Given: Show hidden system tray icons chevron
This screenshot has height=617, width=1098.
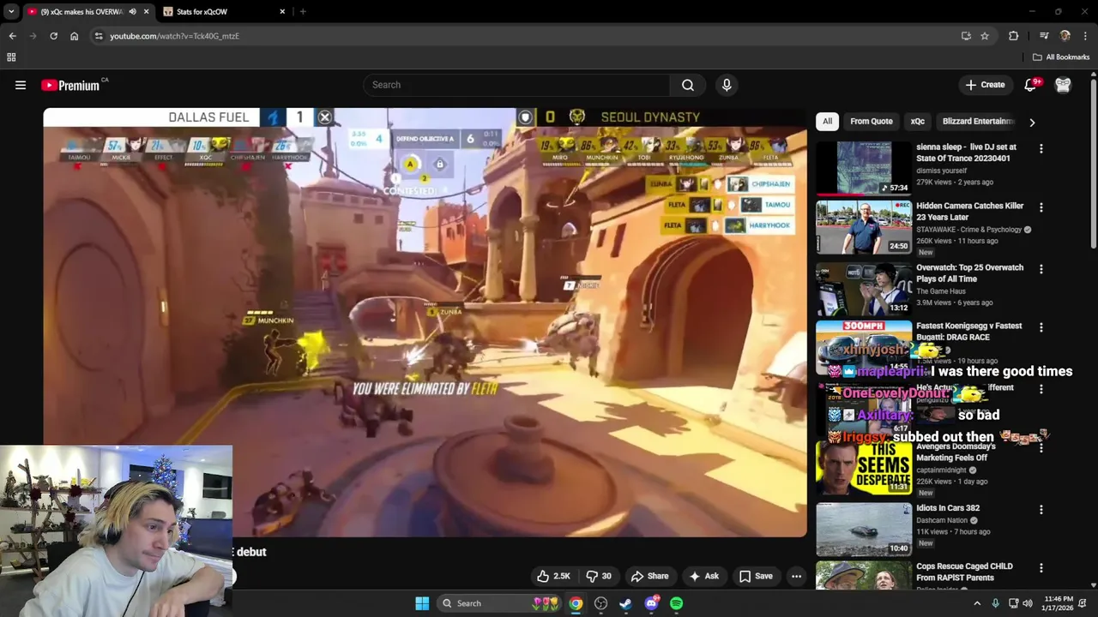Looking at the screenshot, I should tap(976, 603).
